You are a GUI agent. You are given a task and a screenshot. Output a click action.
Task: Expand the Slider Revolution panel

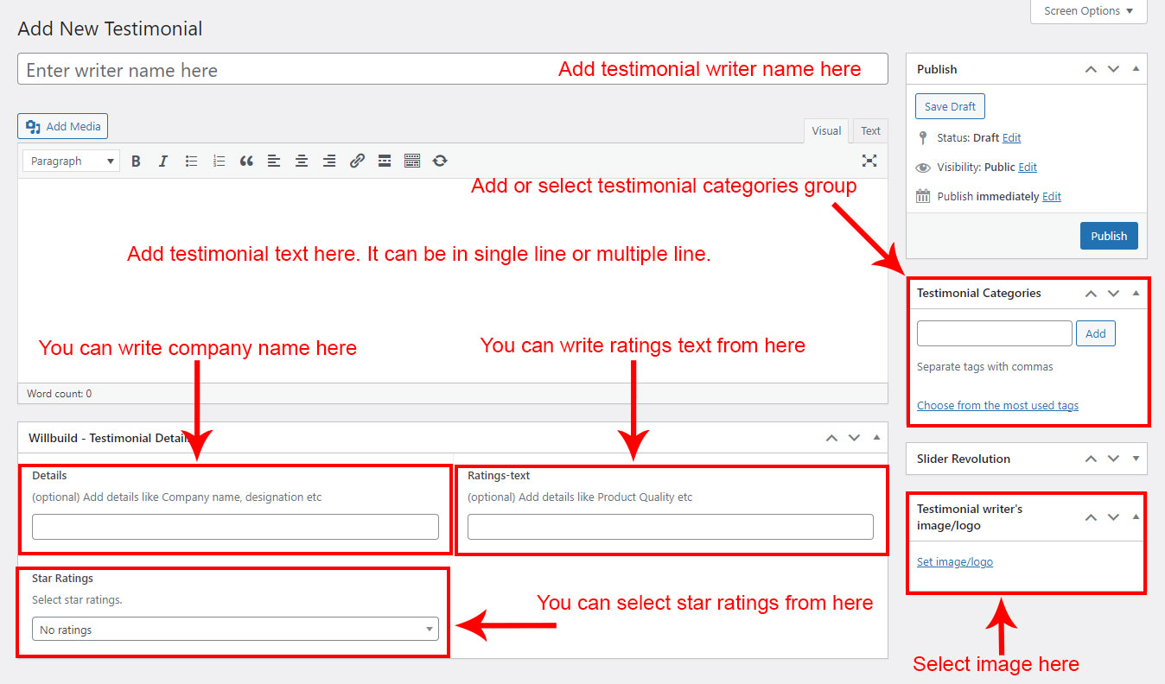coord(1136,459)
